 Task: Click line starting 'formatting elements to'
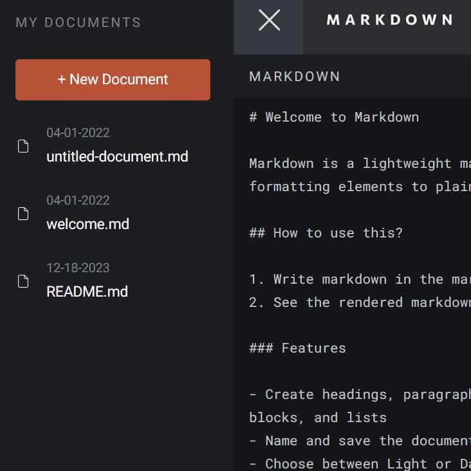360,187
